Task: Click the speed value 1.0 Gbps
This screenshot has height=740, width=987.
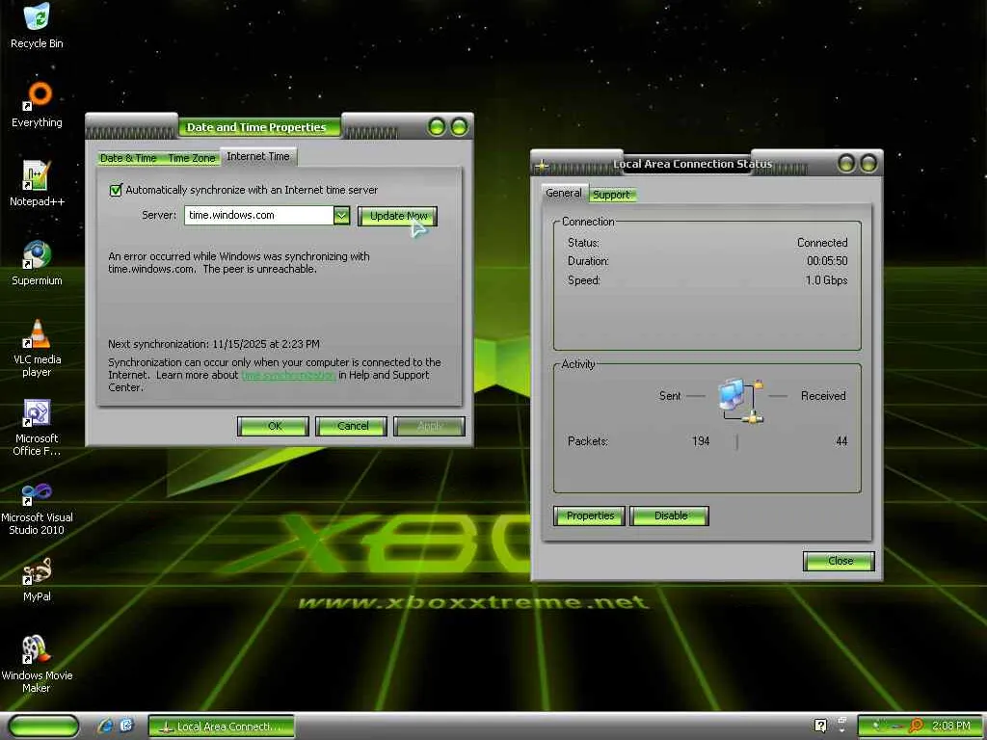Action: click(826, 280)
